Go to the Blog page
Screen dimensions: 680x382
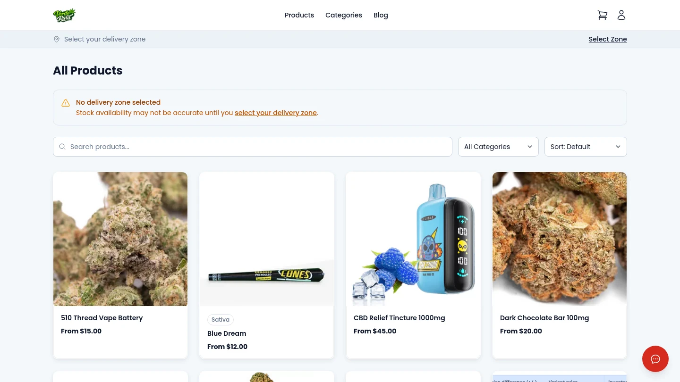click(381, 15)
